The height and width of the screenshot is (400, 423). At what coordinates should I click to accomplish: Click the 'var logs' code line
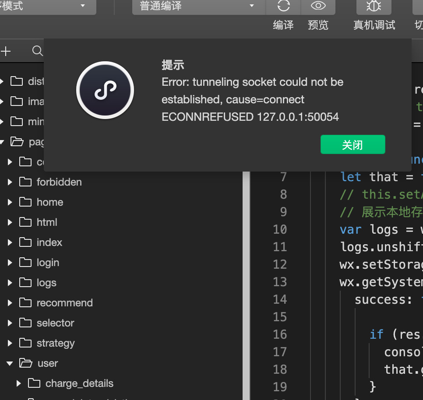(381, 230)
